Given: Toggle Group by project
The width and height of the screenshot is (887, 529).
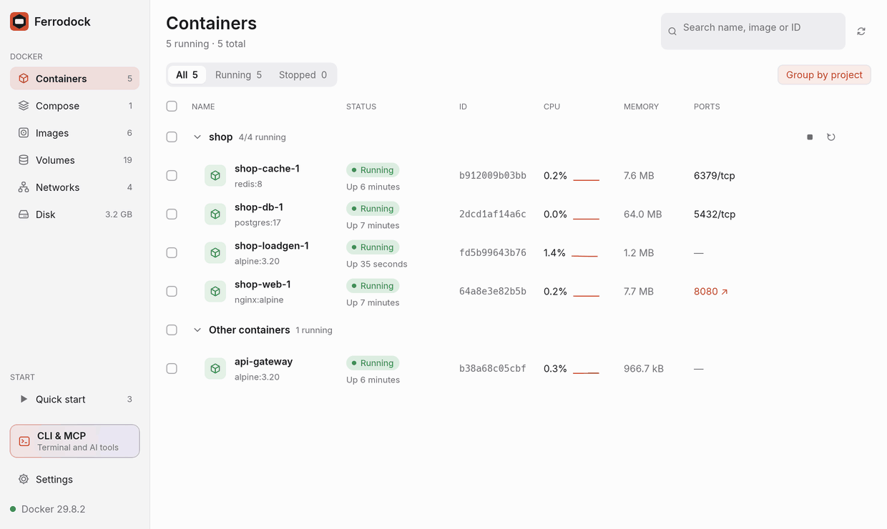Looking at the screenshot, I should point(824,74).
